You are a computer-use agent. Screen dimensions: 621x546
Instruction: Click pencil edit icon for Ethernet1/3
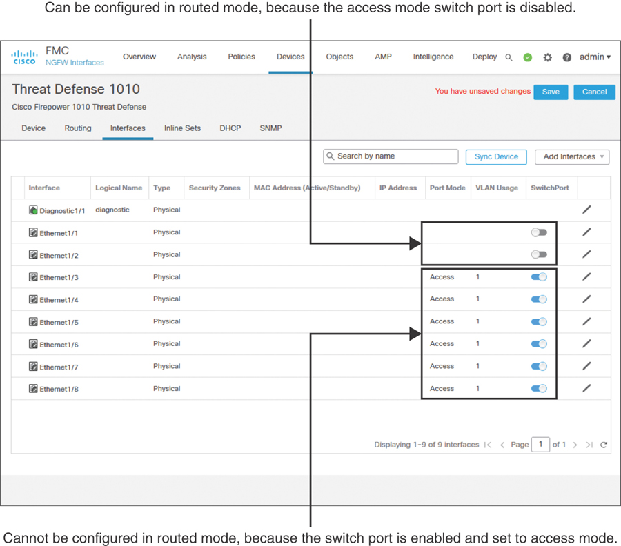pos(586,276)
